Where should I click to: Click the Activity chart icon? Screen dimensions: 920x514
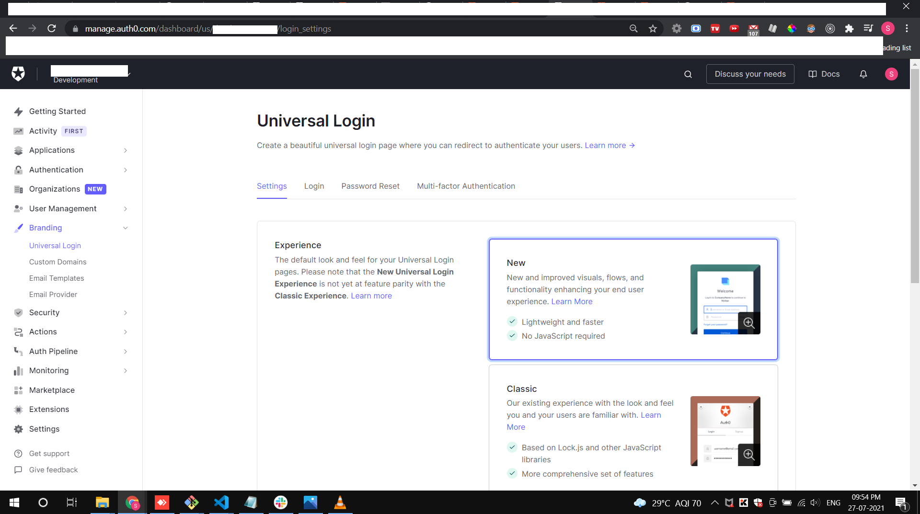pyautogui.click(x=18, y=131)
